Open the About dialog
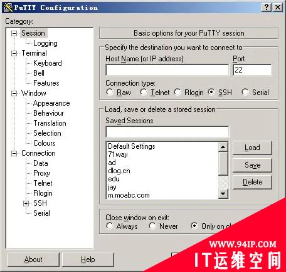The image size is (286, 272). tap(33, 259)
